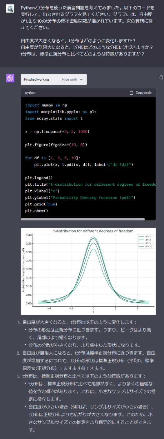This screenshot has width=164, height=439.
Task: Click the code line 'plt.grid(True)'
Action: click(41, 204)
